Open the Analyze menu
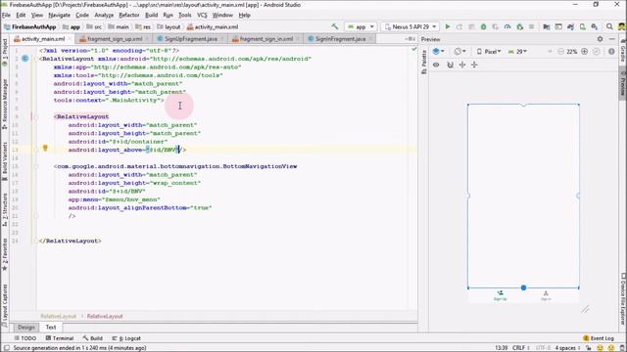 pos(104,15)
